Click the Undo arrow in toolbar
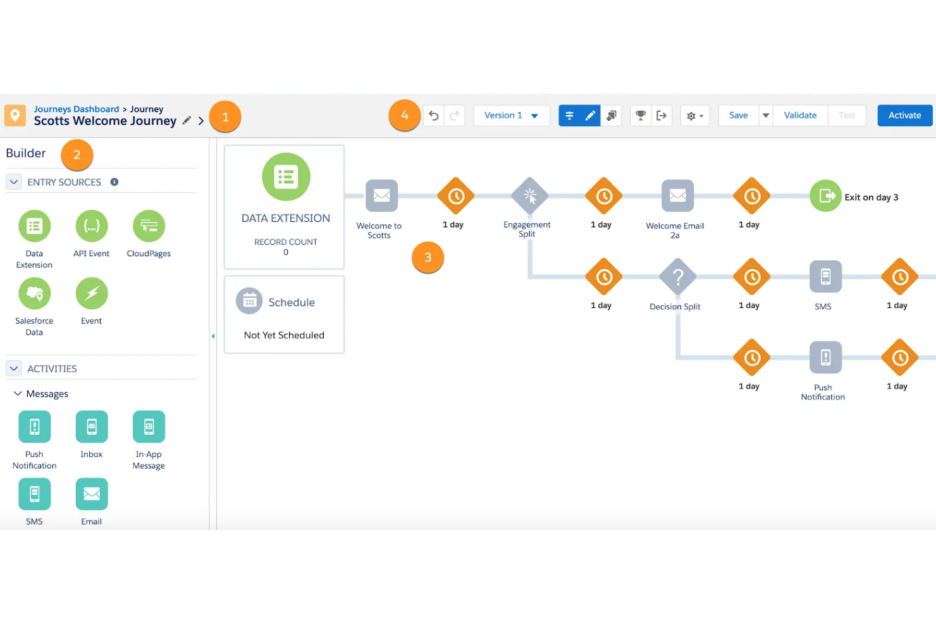This screenshot has width=936, height=624. 434,116
